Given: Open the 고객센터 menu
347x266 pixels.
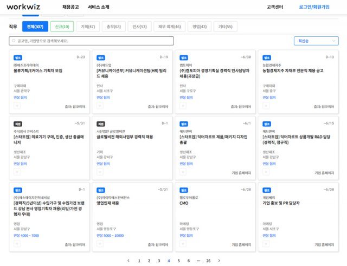Looking at the screenshot, I should tap(275, 7).
